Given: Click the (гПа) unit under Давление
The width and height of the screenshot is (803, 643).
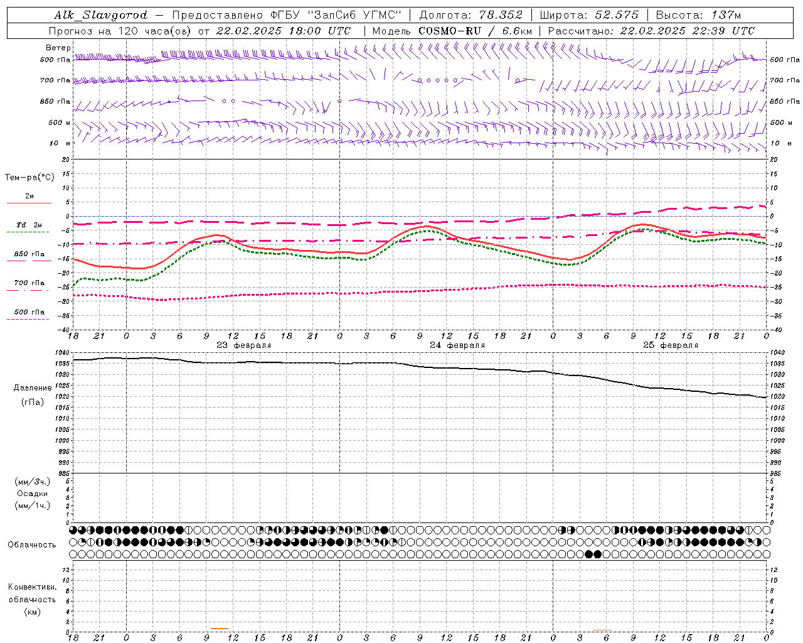Looking at the screenshot, I should [33, 402].
